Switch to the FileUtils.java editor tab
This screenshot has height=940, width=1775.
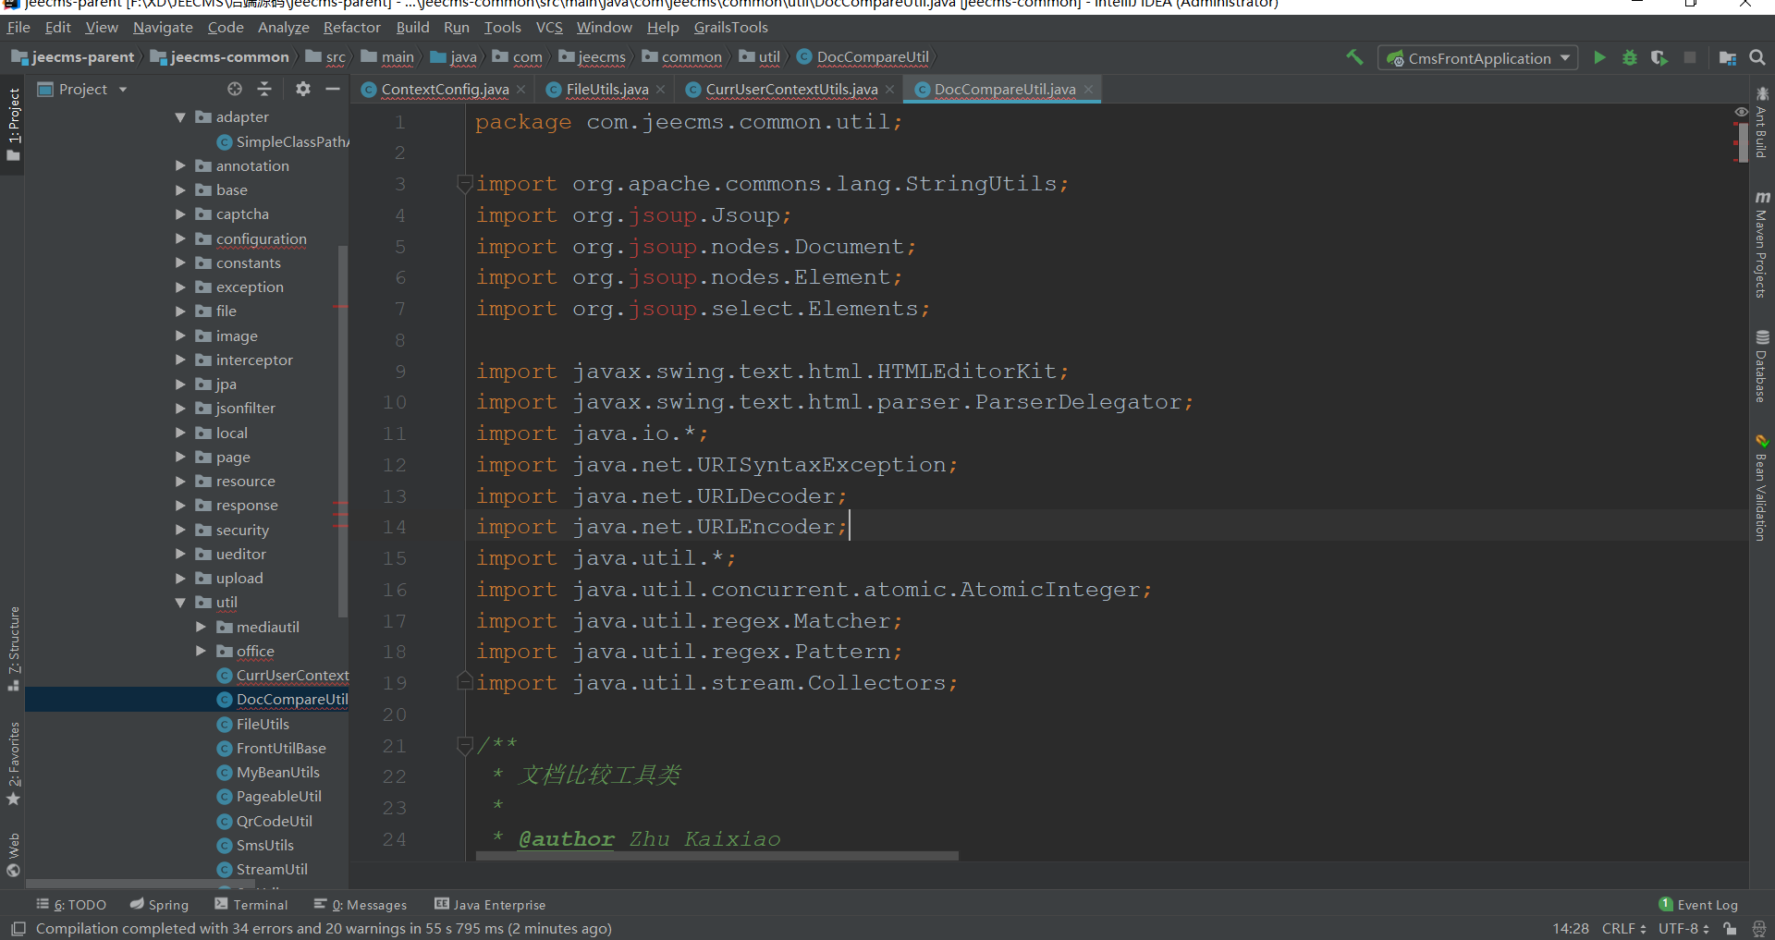click(606, 90)
